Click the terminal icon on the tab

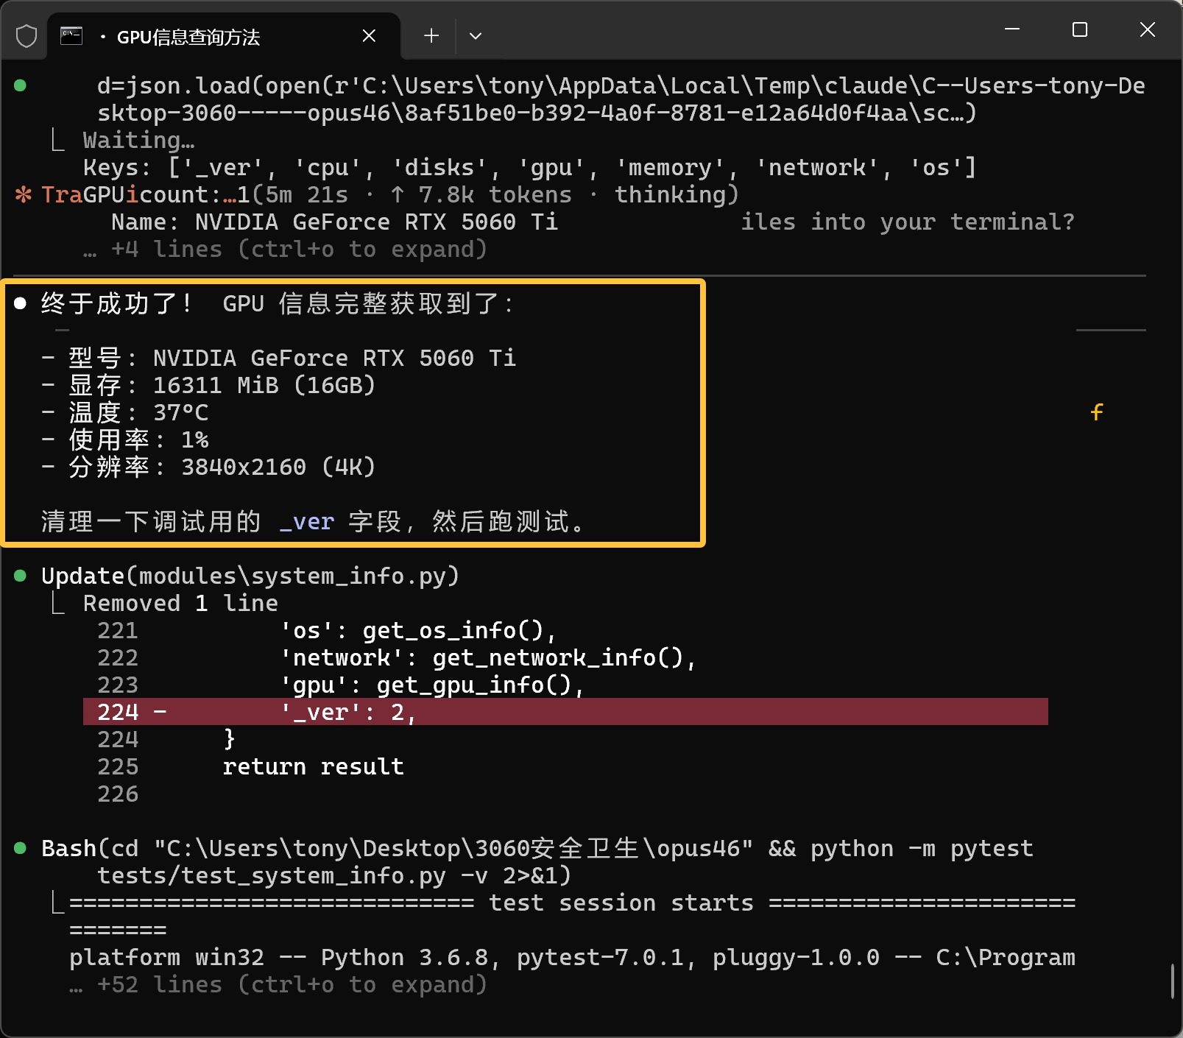(71, 35)
